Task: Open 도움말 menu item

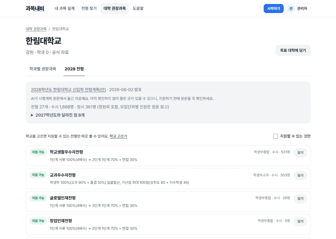Action: (x=138, y=8)
